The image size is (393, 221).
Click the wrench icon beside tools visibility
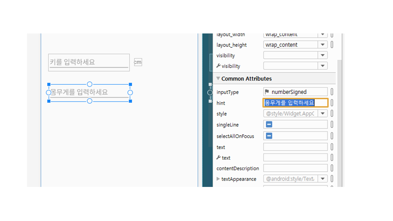point(219,66)
